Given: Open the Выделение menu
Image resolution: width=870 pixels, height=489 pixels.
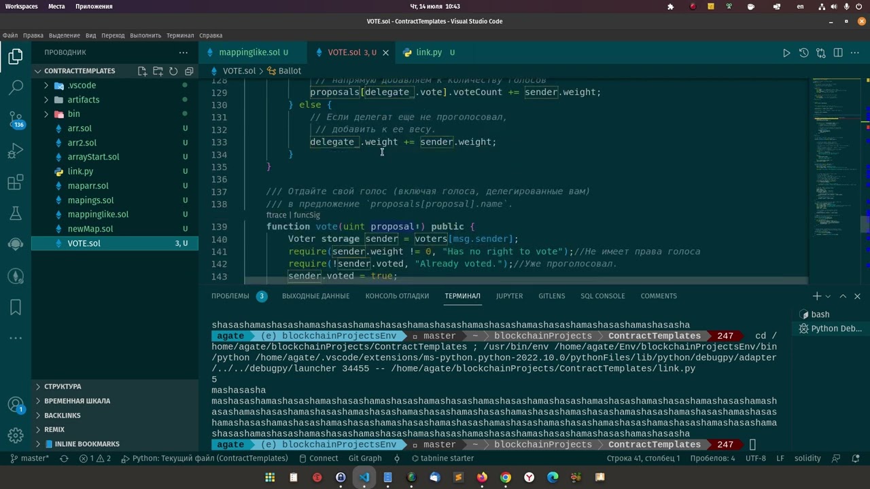Looking at the screenshot, I should (x=65, y=35).
